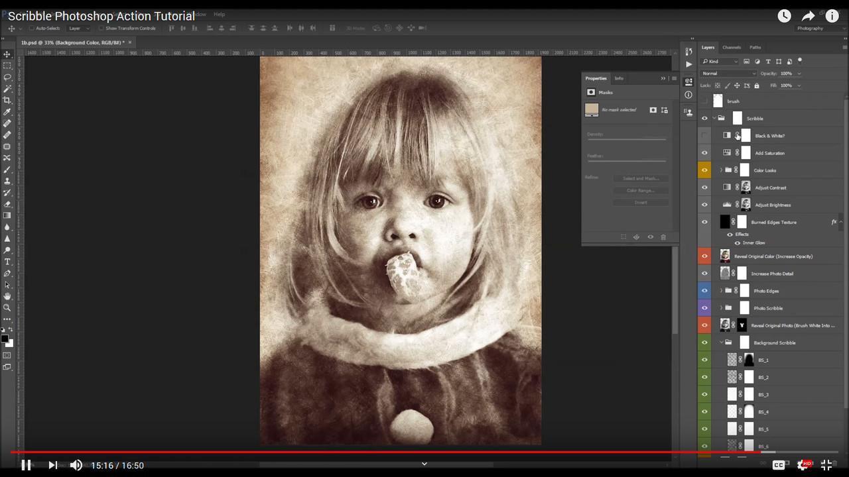Select the Move tool

tap(7, 54)
